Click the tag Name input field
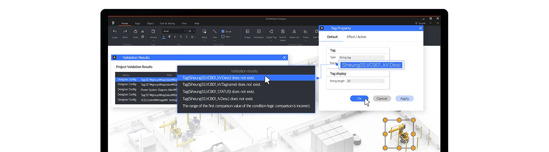This screenshot has height=152, width=549. tap(371, 65)
